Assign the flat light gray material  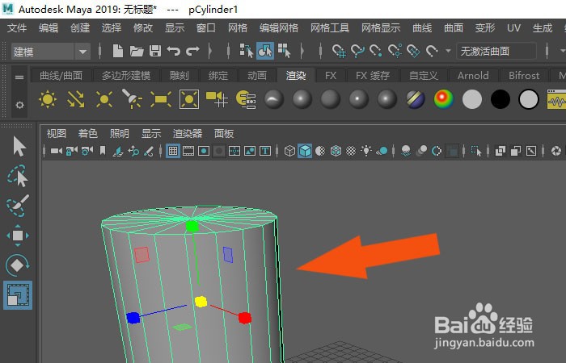click(x=472, y=99)
